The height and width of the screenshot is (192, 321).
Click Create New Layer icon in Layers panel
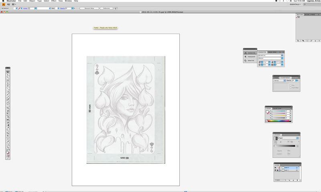coord(293,180)
